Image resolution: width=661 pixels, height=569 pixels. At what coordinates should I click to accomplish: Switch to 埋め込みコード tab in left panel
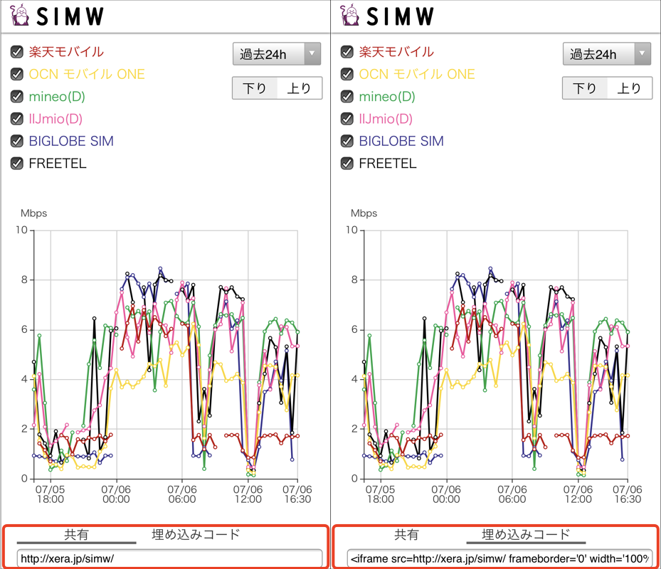pos(196,534)
